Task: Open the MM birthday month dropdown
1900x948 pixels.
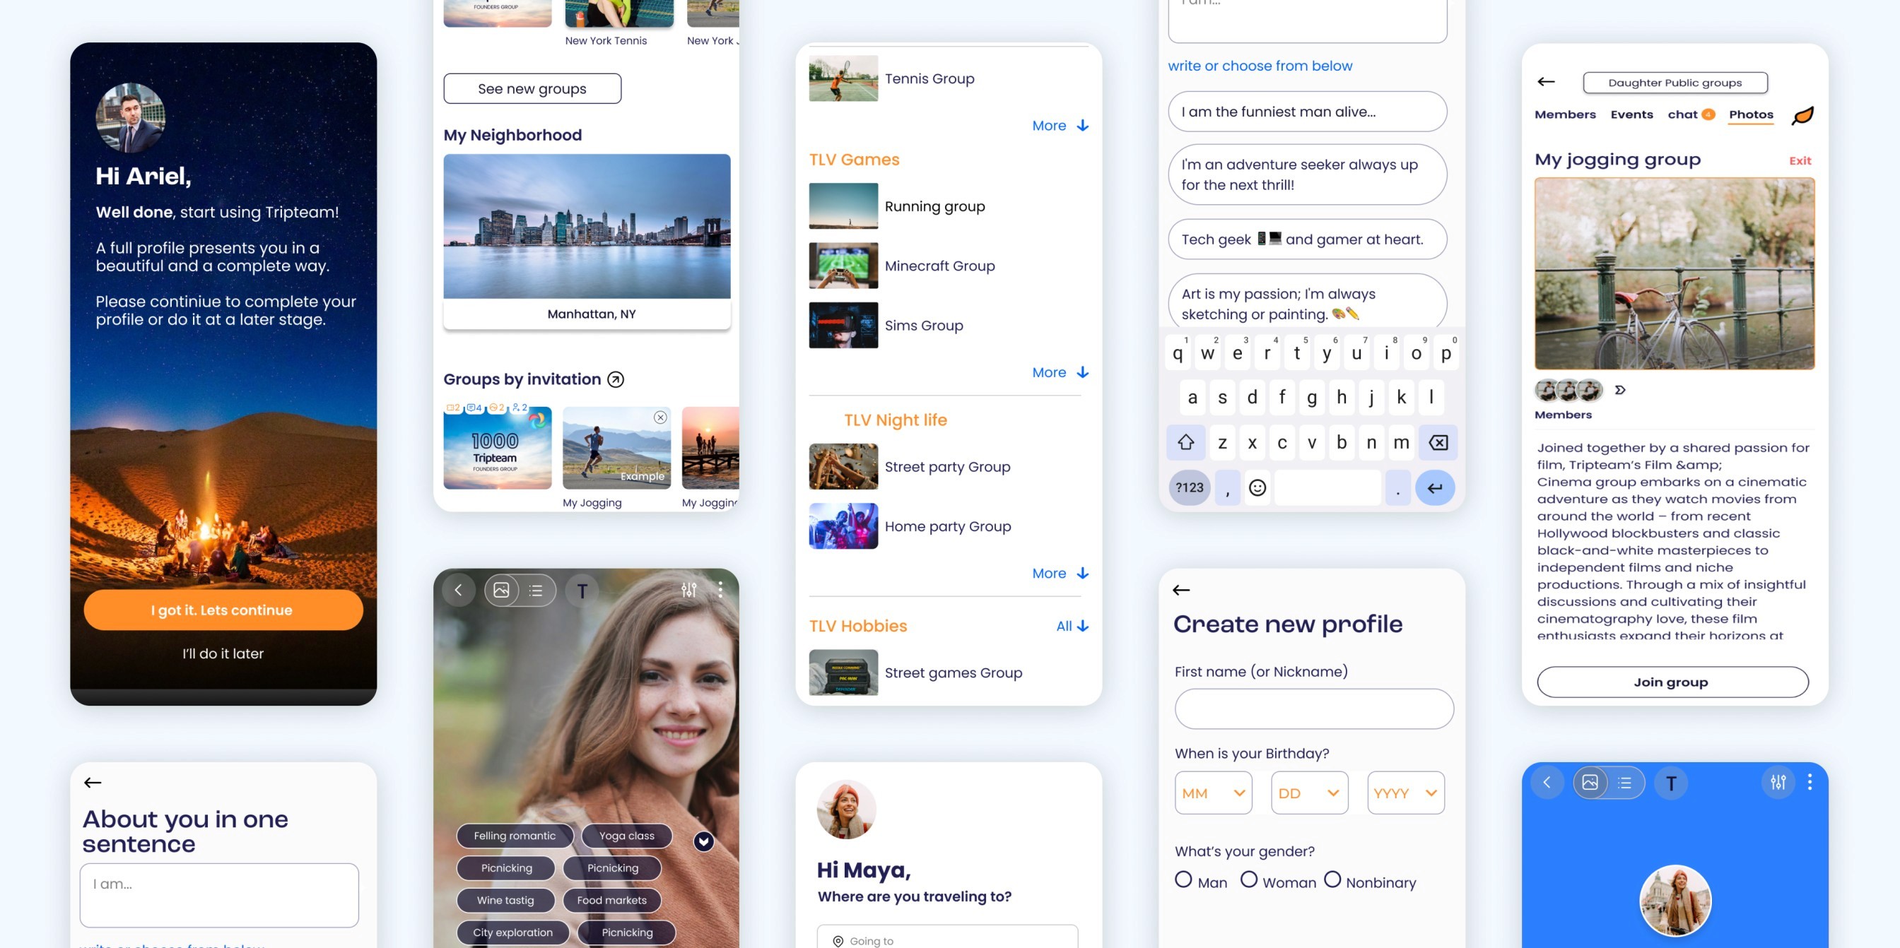Action: tap(1214, 793)
